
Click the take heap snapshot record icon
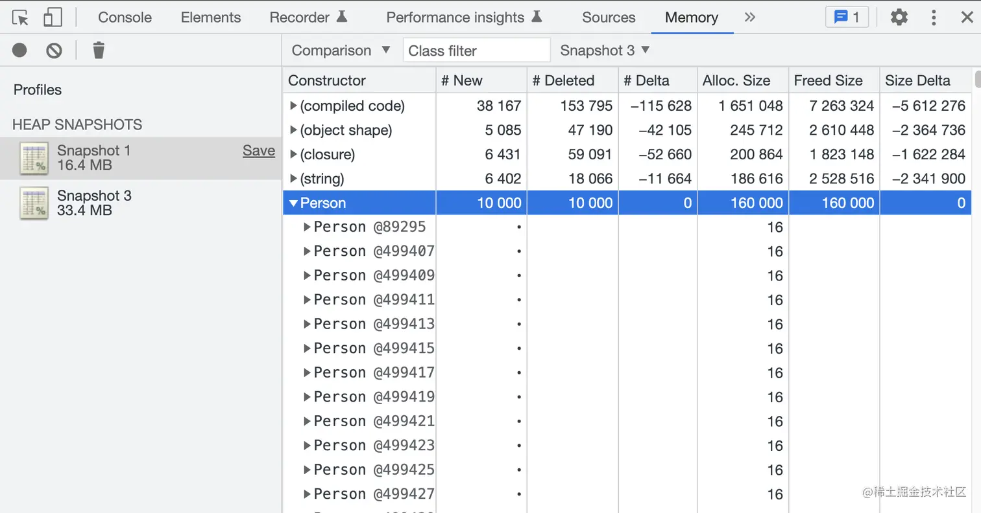tap(20, 50)
